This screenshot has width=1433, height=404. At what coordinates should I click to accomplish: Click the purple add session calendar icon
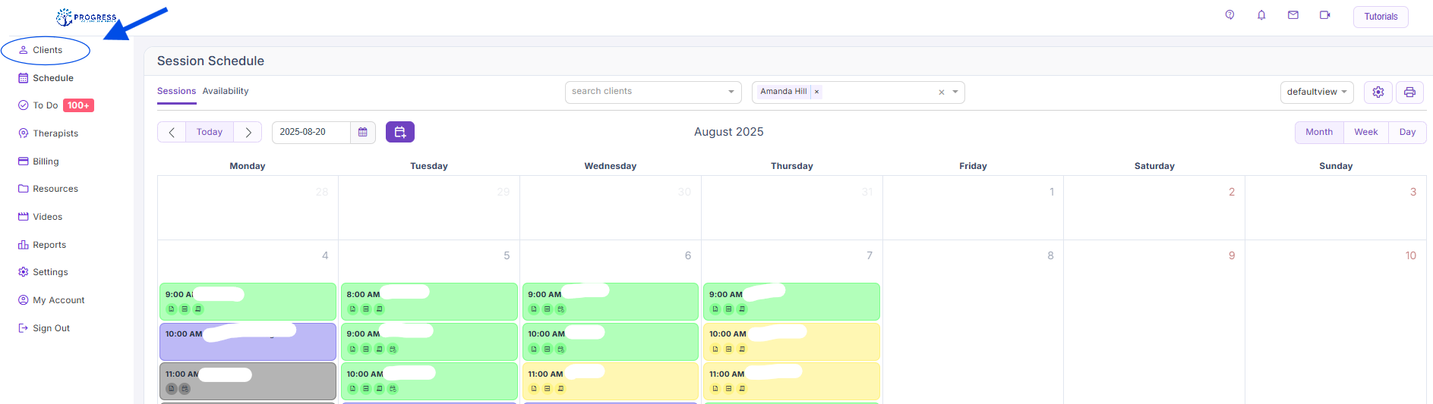[399, 132]
